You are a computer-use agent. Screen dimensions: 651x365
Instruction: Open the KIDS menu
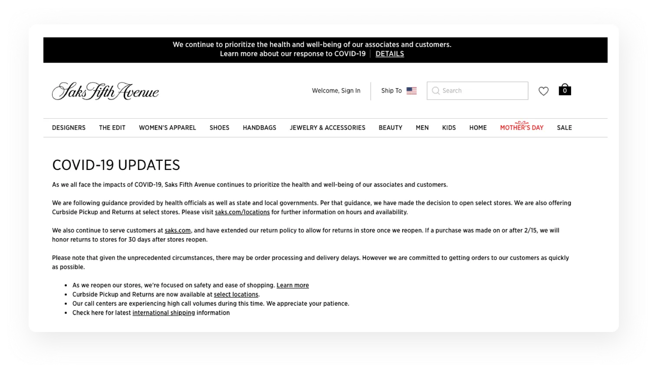point(449,128)
